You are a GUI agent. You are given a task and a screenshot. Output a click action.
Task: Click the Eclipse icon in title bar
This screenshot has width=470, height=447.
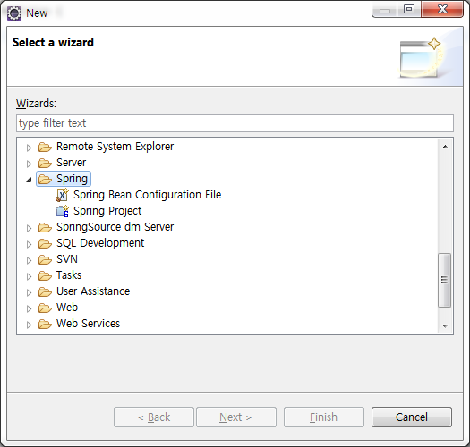pos(14,13)
